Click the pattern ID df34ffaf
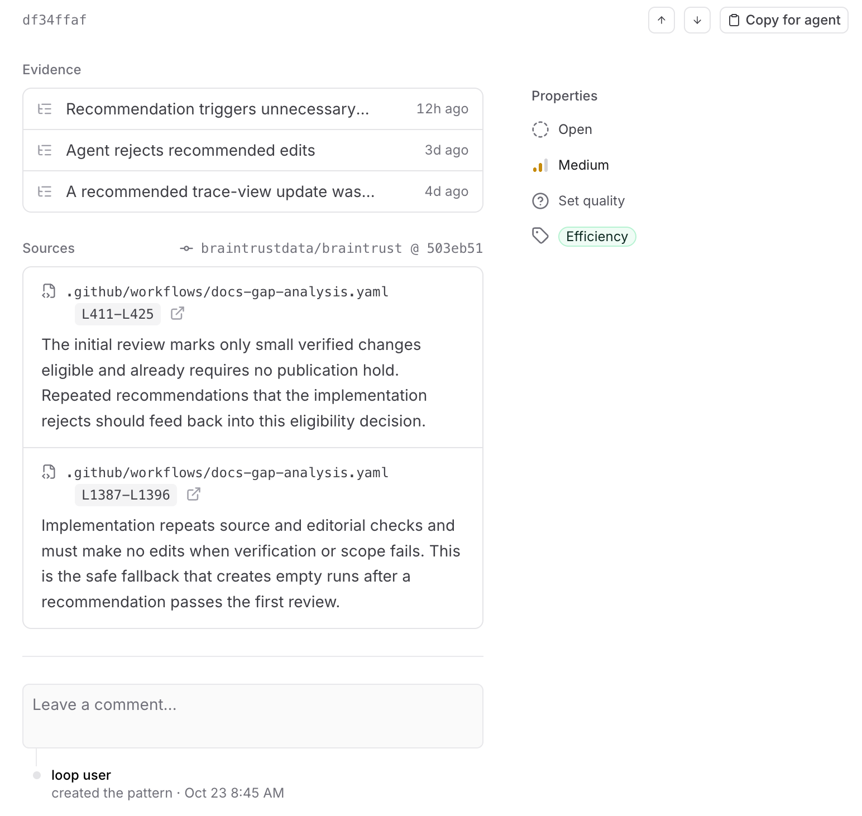 point(54,20)
